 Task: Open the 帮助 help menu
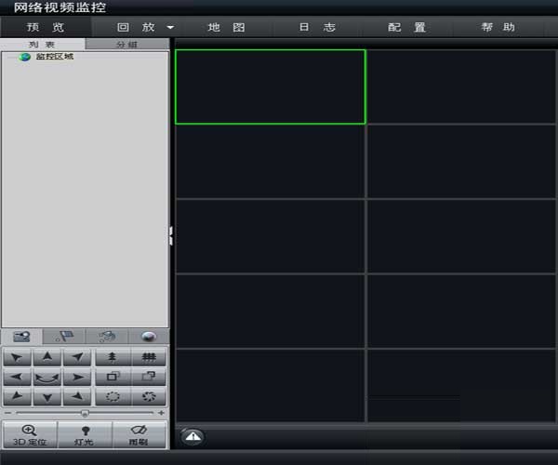click(498, 28)
